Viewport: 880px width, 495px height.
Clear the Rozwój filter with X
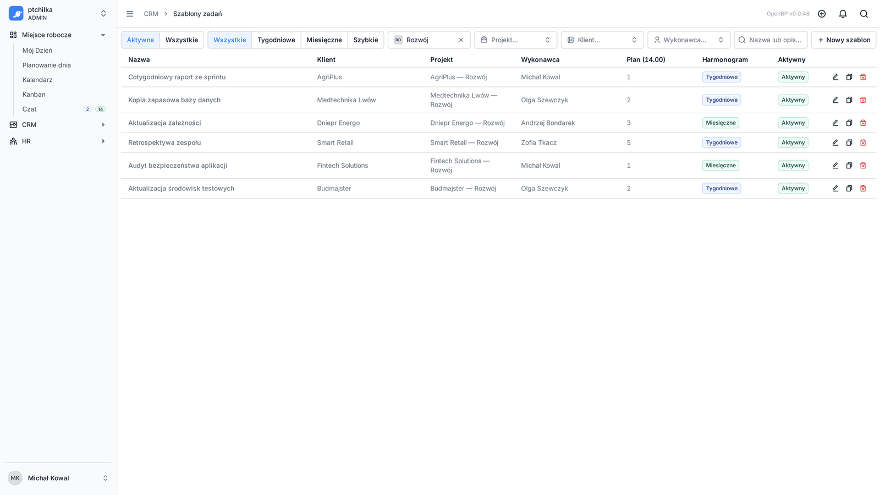[x=461, y=40]
